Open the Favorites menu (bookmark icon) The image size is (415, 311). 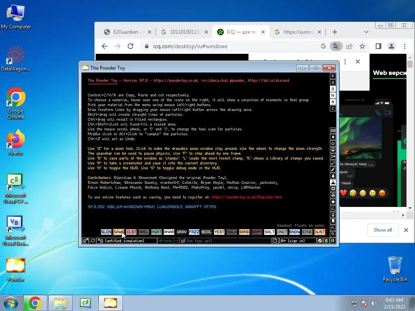point(333,222)
